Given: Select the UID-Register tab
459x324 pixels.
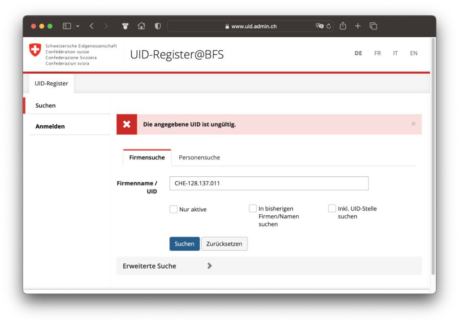Looking at the screenshot, I should [51, 83].
